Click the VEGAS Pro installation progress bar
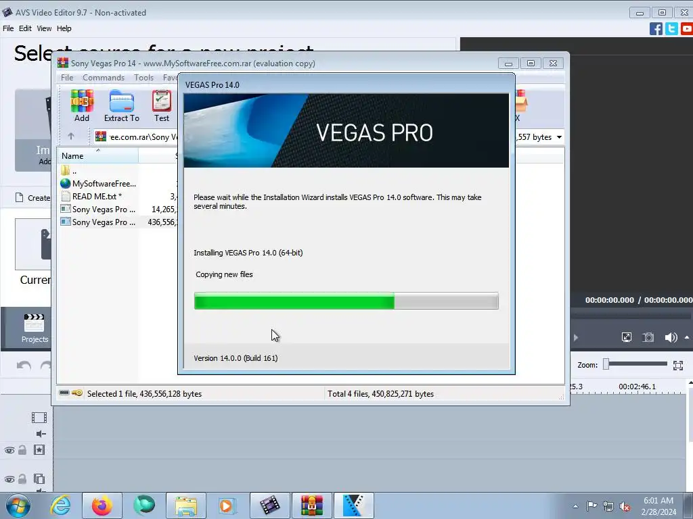The height and width of the screenshot is (519, 693). 346,301
